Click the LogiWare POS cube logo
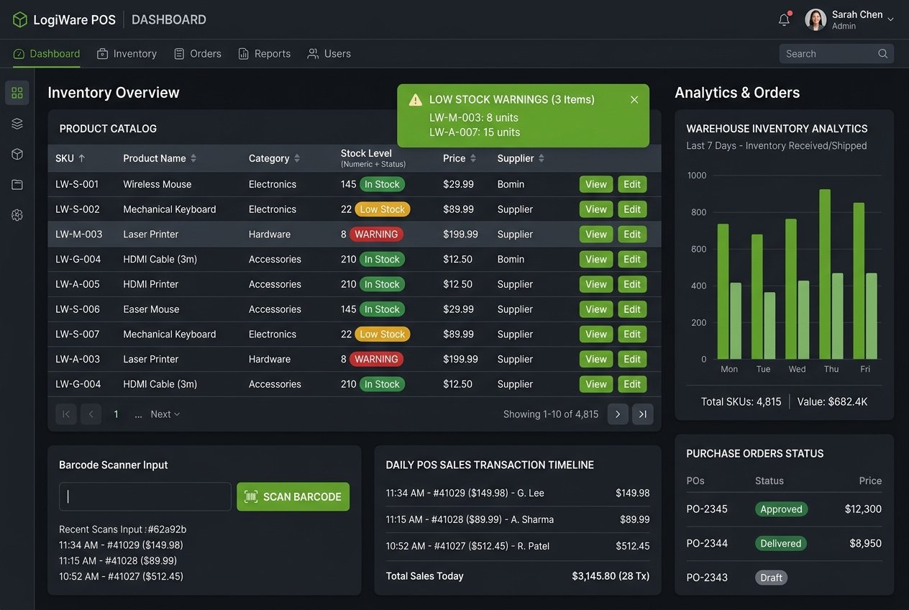The height and width of the screenshot is (610, 909). click(x=19, y=19)
